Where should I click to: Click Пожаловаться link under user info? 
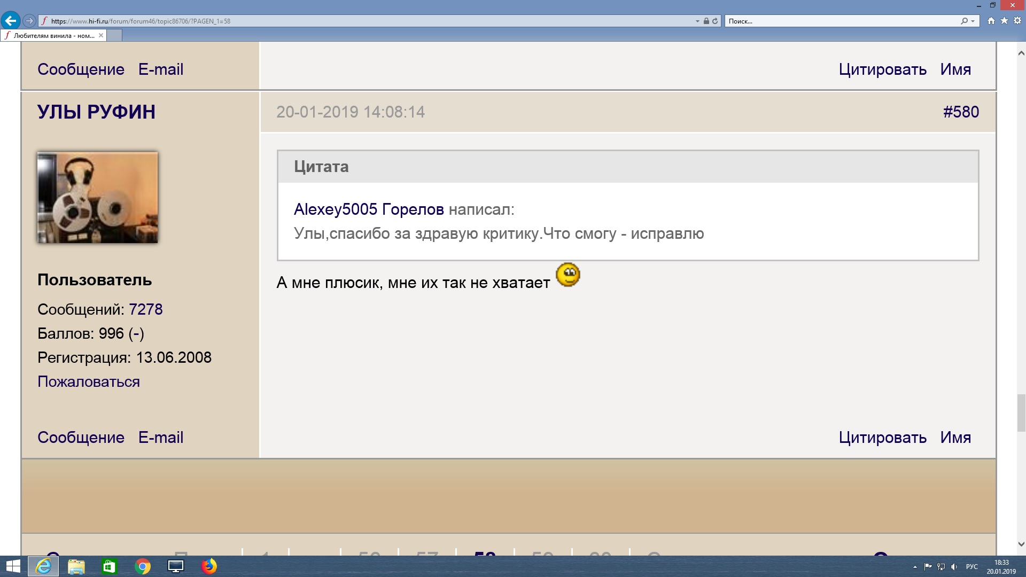point(89,381)
